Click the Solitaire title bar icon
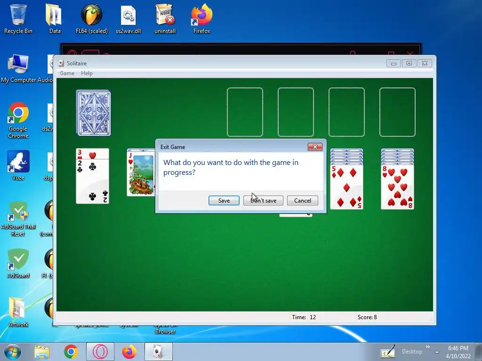 pos(61,63)
